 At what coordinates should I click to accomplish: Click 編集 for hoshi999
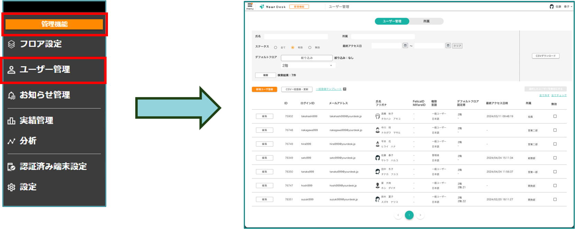click(x=264, y=185)
